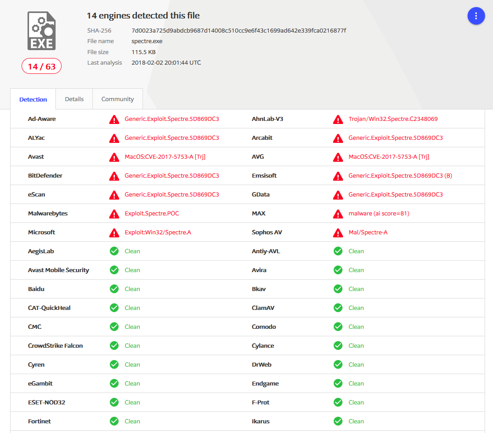This screenshot has height=433, width=493.
Task: Click the green check icon for Ikarus
Action: point(338,421)
